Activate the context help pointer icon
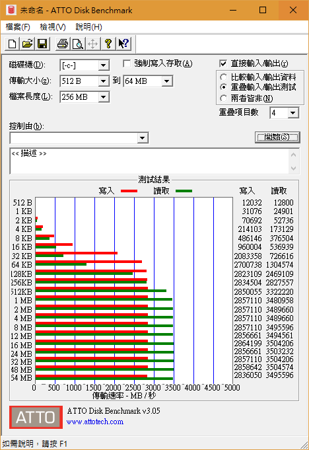Image resolution: width=309 pixels, height=450 pixels. (x=123, y=44)
